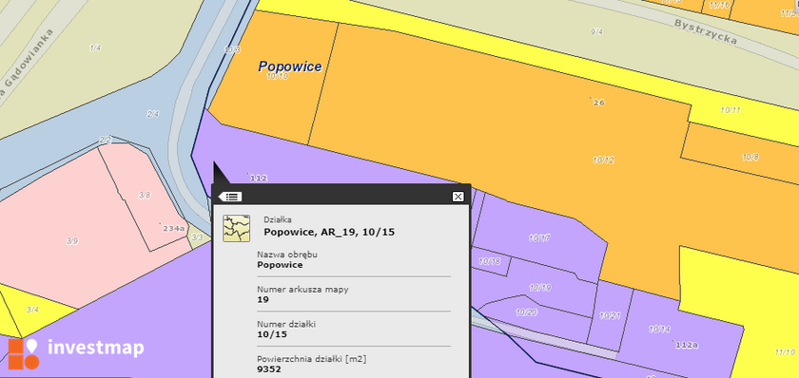
Task: Click orange parcel 10/8
Action: [750, 158]
